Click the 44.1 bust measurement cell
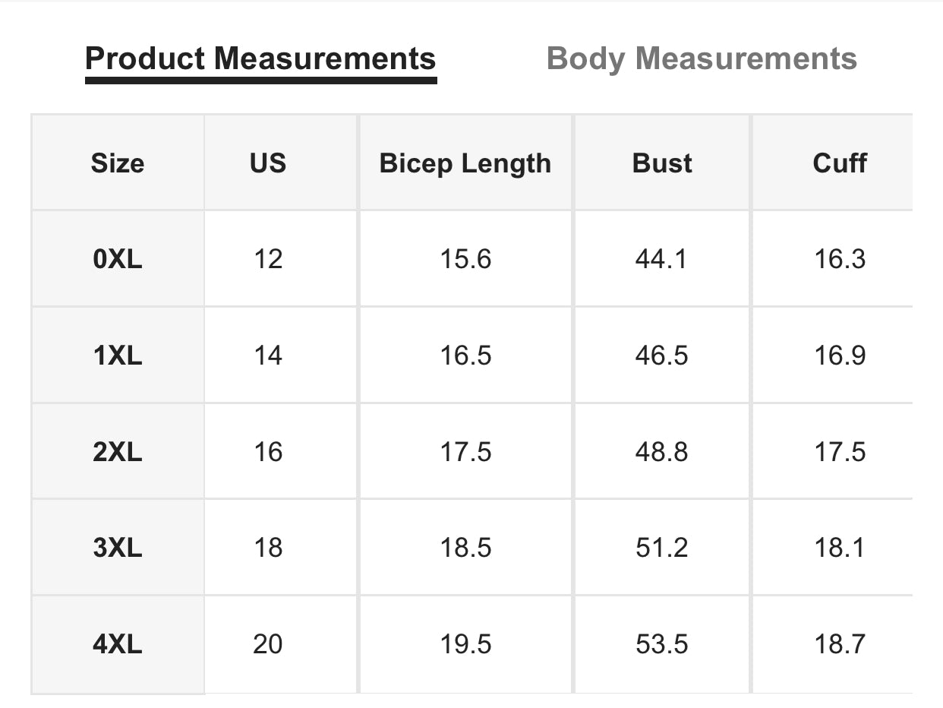This screenshot has width=943, height=708. (661, 260)
